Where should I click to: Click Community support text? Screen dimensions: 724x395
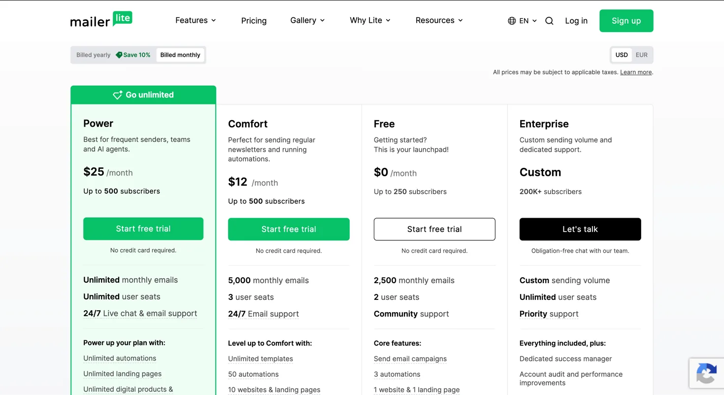(411, 314)
